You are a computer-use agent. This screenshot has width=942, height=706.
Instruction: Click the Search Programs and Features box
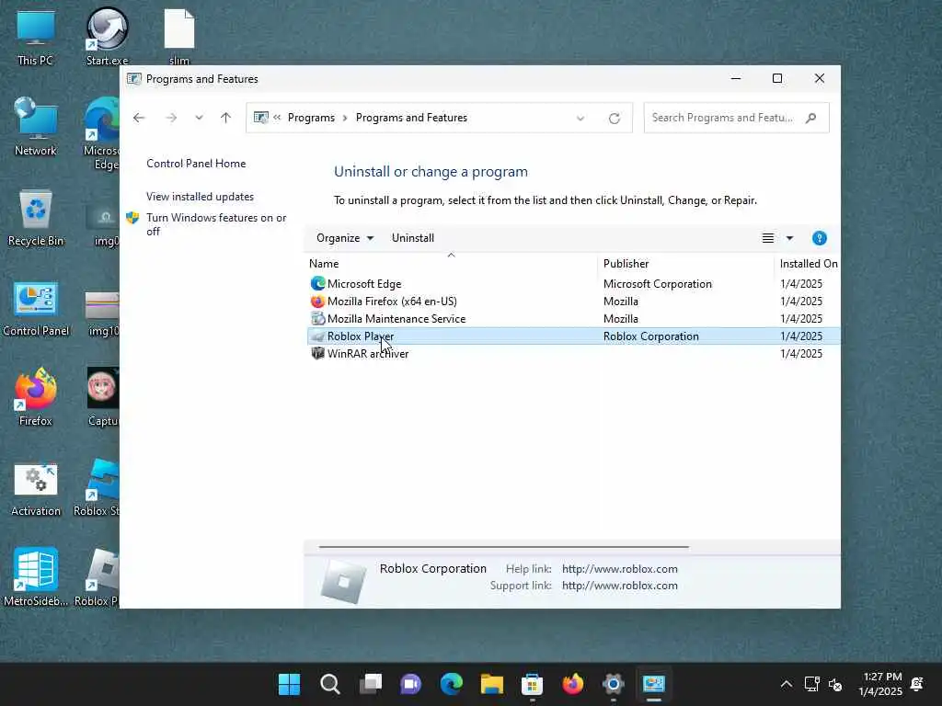736,118
